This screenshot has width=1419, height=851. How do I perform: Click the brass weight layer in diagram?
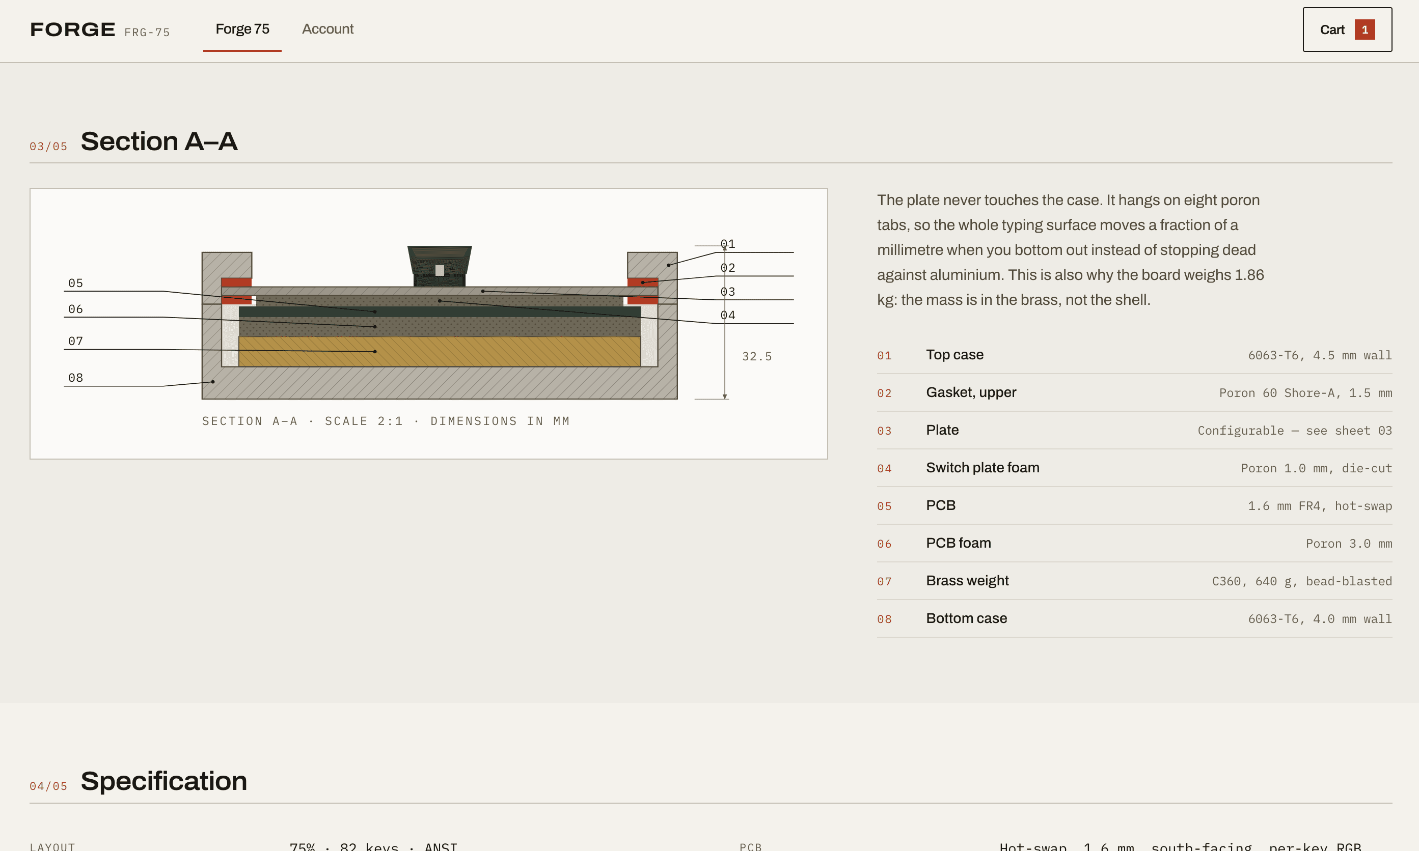coord(440,351)
